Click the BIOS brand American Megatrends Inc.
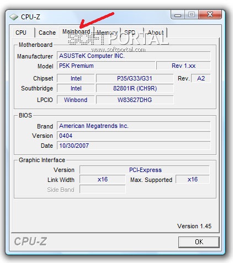 [134, 126]
